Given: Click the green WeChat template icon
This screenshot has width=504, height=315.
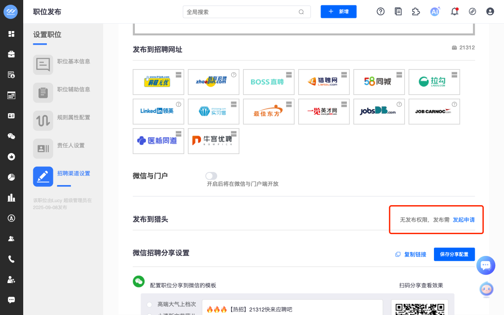Looking at the screenshot, I should tap(139, 282).
